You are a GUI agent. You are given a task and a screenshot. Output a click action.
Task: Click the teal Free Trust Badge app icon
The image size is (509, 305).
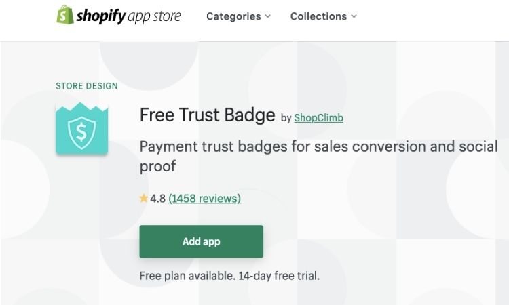click(82, 128)
